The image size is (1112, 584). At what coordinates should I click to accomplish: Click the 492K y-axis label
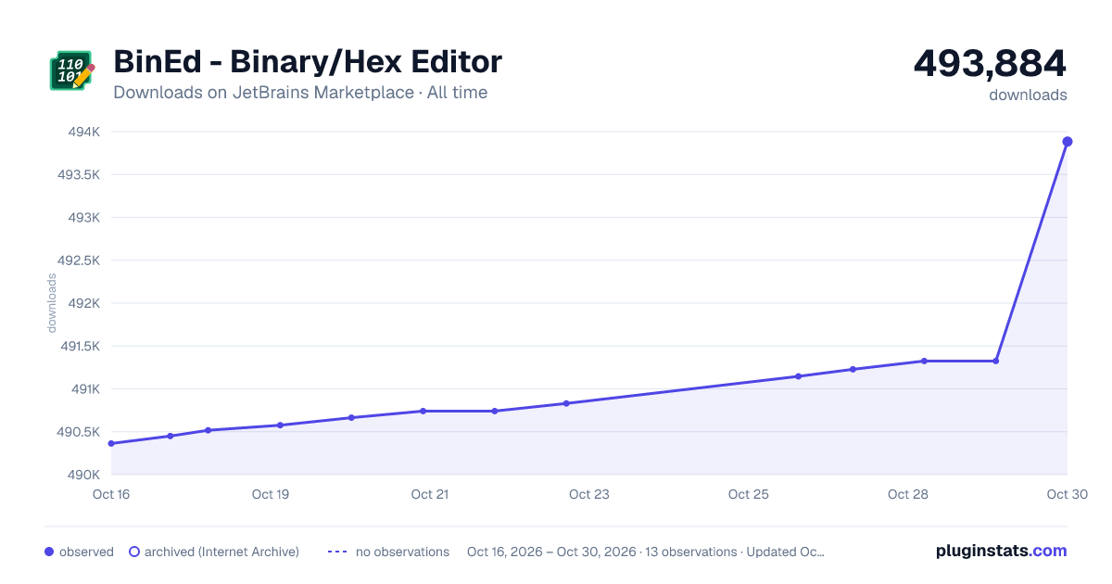[84, 303]
